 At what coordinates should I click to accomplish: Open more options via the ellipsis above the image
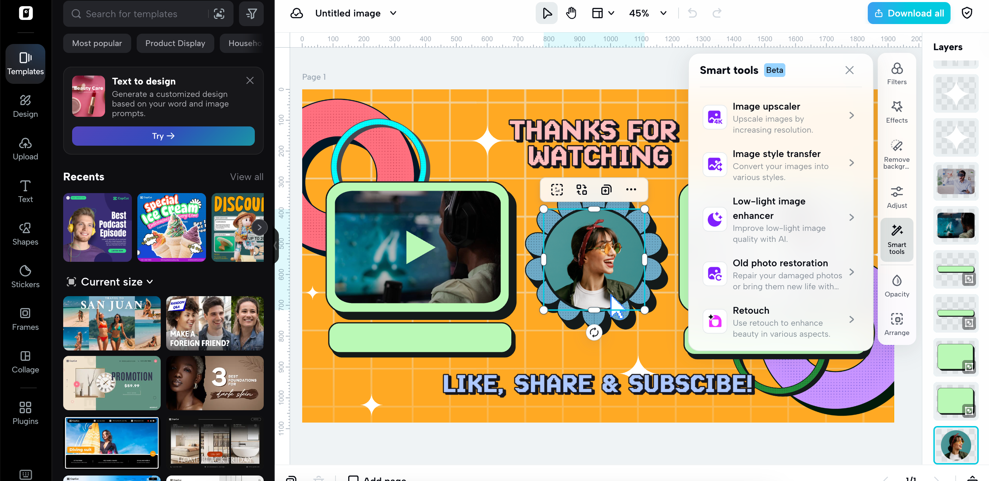(631, 189)
